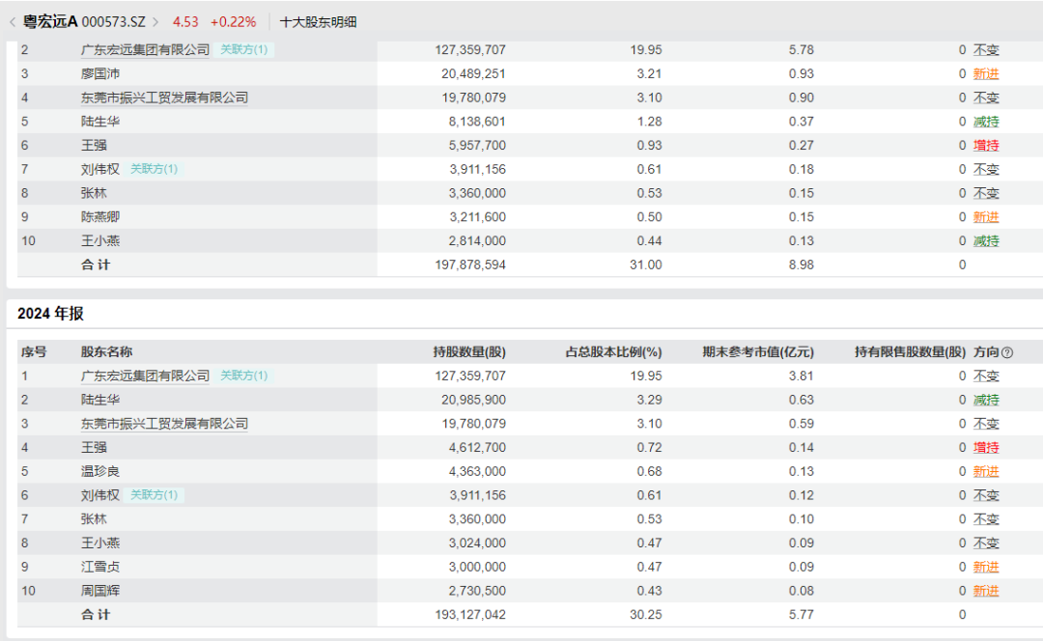Click the price change +0.22%
The height and width of the screenshot is (641, 1043).
[x=233, y=22]
